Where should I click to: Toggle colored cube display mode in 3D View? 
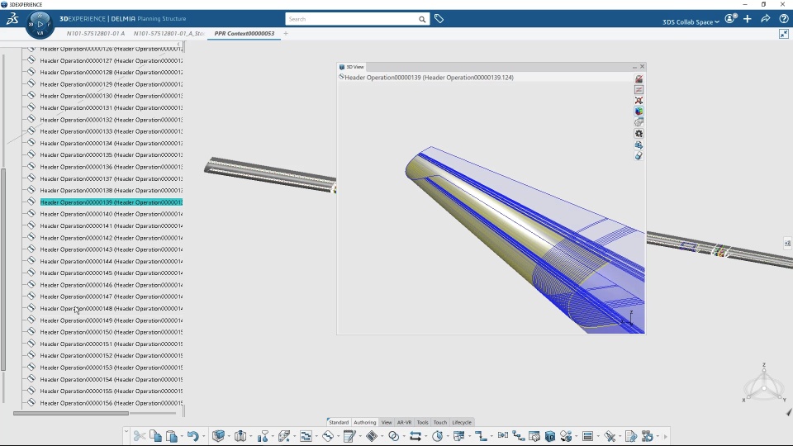[x=639, y=111]
